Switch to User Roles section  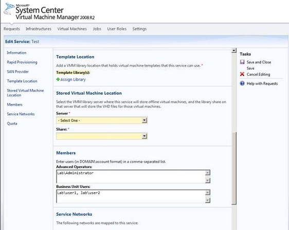(x=117, y=29)
